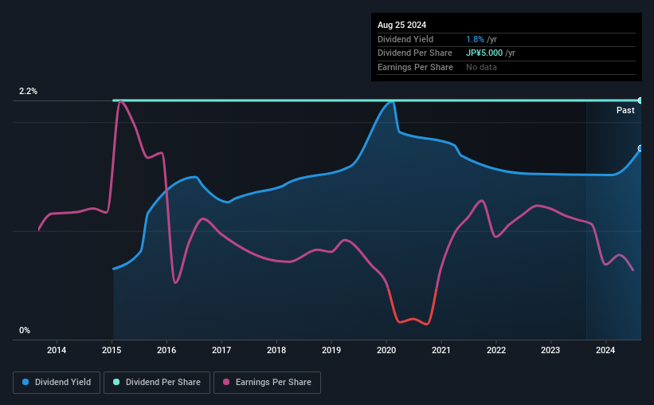Click the teal Dividend Per Share legend dot

coord(116,383)
